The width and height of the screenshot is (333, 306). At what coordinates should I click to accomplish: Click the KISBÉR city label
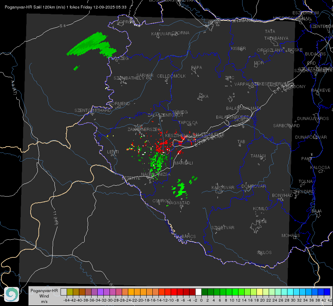coord(238,48)
